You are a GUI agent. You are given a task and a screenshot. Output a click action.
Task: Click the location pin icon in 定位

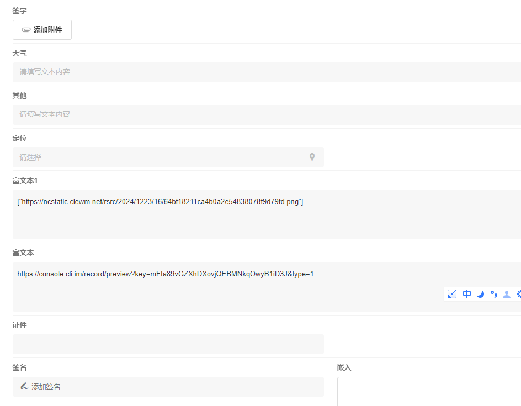point(312,157)
